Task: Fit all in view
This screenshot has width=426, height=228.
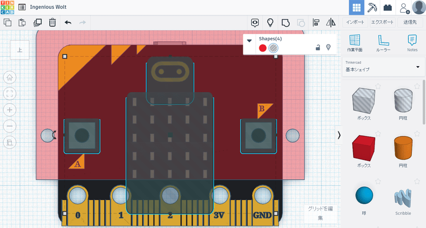Action: point(9,94)
